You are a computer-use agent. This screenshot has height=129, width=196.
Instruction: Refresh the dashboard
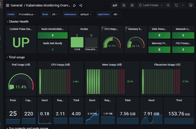(x=176, y=5)
